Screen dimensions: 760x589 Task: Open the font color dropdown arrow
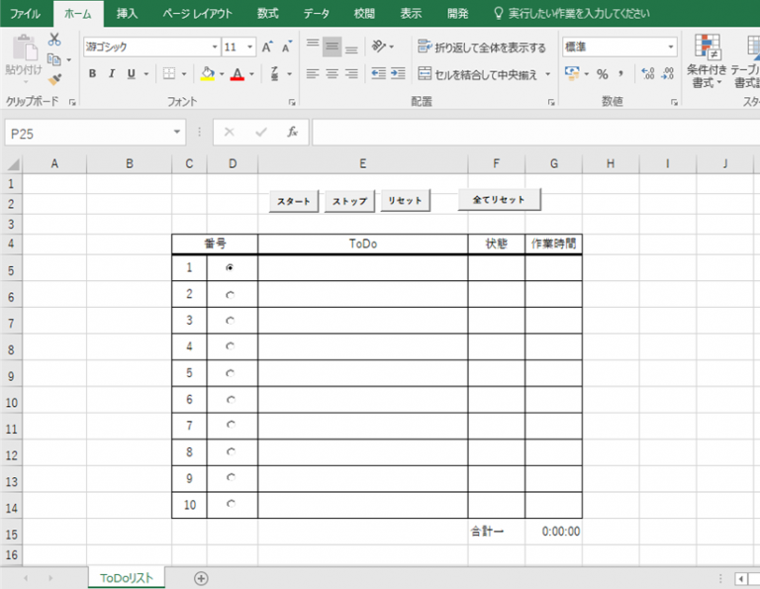point(251,74)
